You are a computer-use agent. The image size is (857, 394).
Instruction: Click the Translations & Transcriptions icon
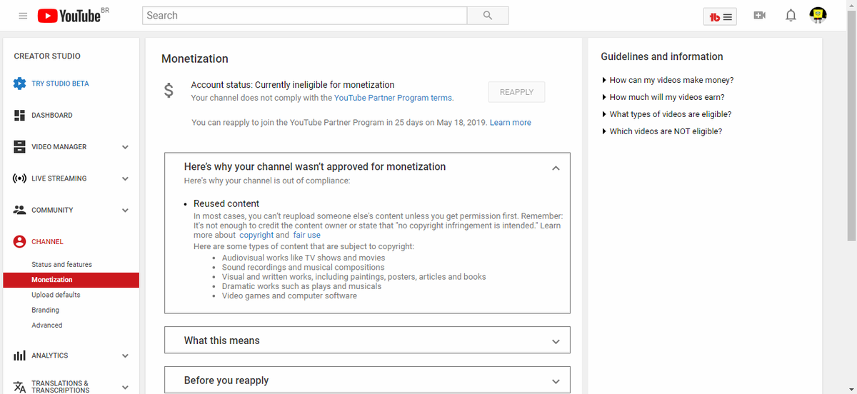pyautogui.click(x=20, y=387)
